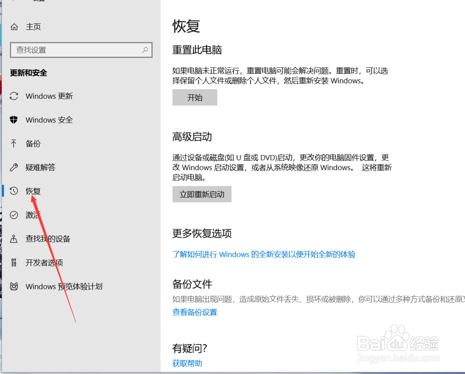Click the 重置此电脑 heading
The image size is (465, 374).
[197, 50]
